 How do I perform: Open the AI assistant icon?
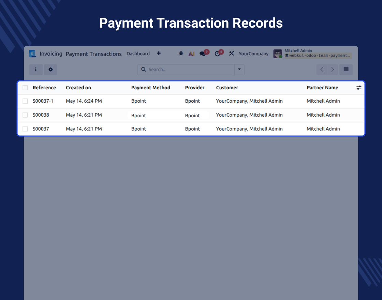click(x=191, y=54)
